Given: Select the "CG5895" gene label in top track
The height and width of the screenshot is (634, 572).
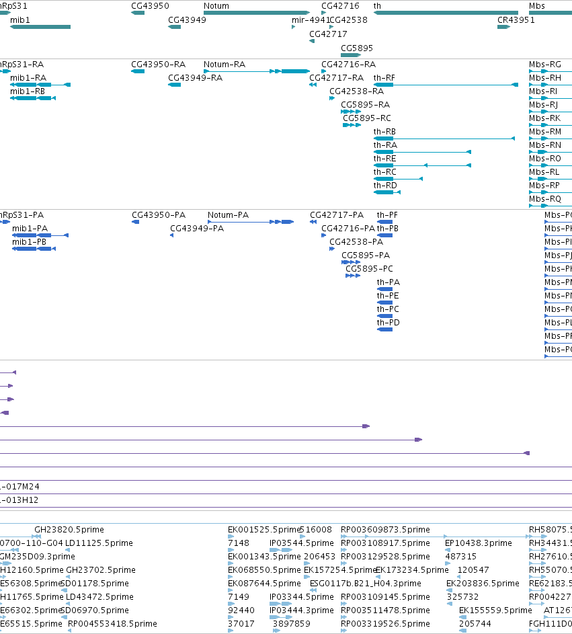Looking at the screenshot, I should (357, 48).
